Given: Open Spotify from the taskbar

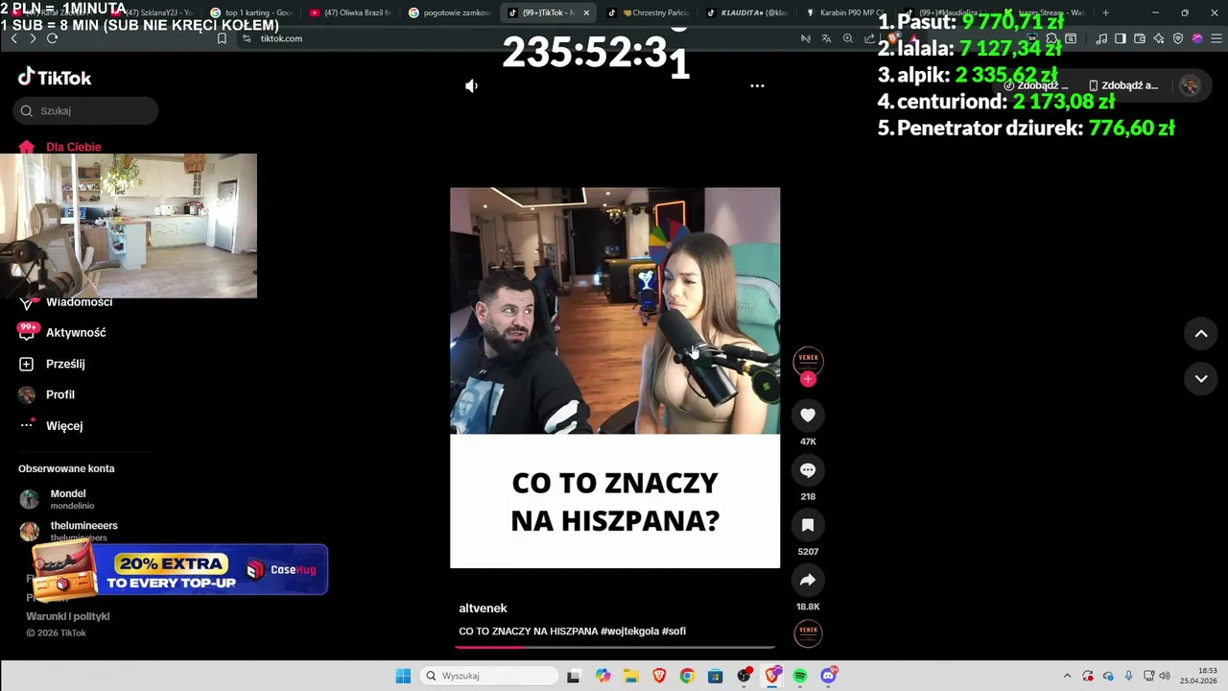Looking at the screenshot, I should tap(800, 676).
